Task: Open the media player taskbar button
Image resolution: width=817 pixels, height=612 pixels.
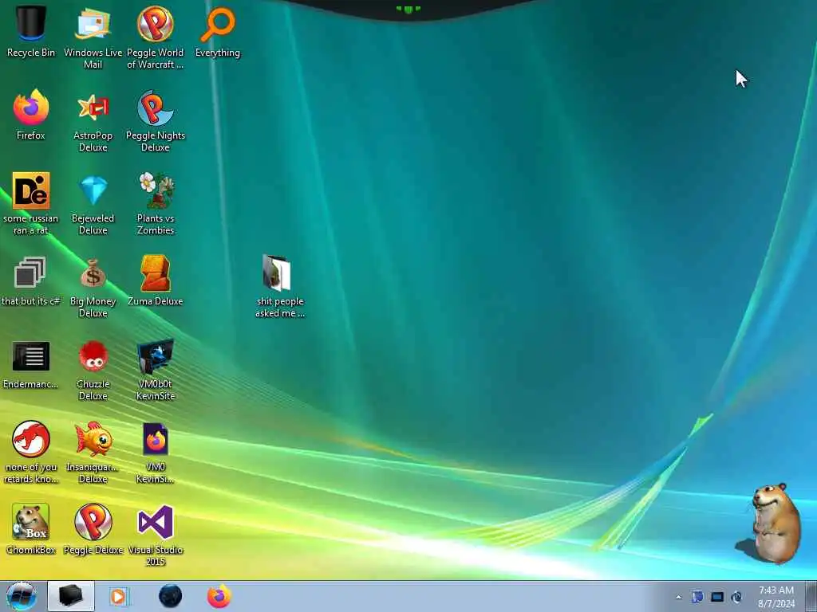Action: [x=118, y=596]
